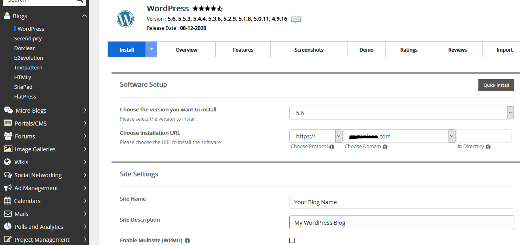
Task: Select WordPress in the Blogs list
Action: 31,29
